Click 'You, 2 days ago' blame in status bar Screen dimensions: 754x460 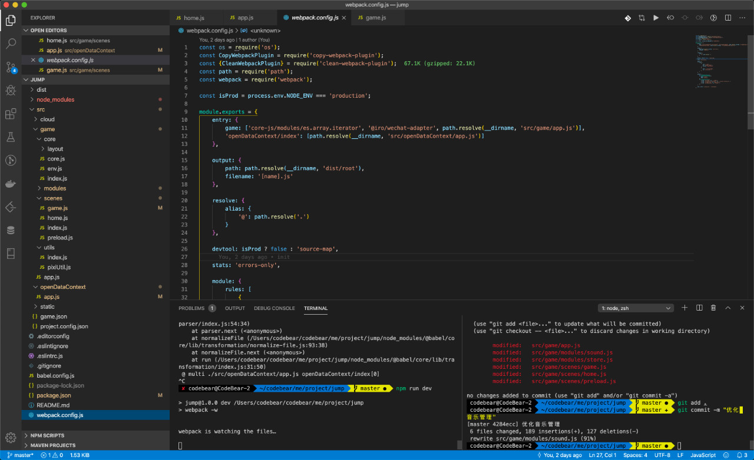[x=560, y=455]
